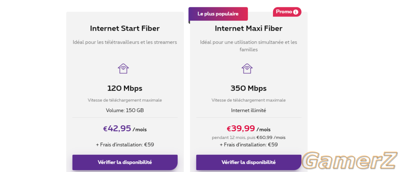The height and width of the screenshot is (172, 398).
Task: Click the 120 Mbps speed text
Action: pos(125,88)
